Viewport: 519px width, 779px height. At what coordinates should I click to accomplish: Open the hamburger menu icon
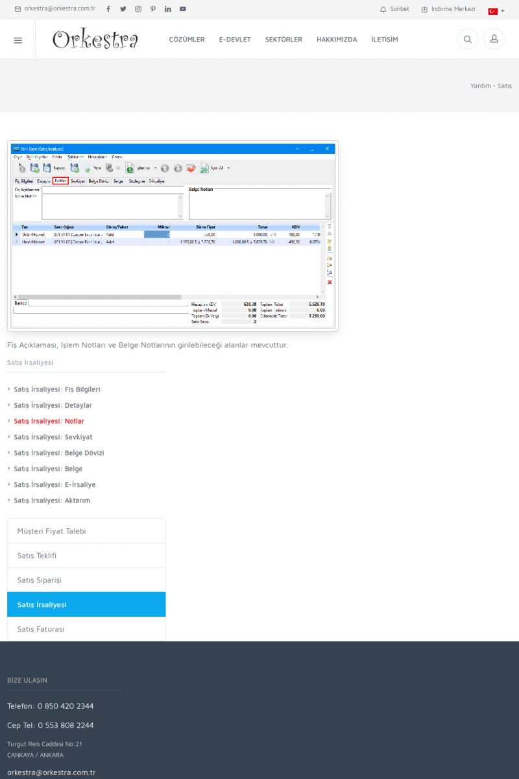tap(18, 40)
